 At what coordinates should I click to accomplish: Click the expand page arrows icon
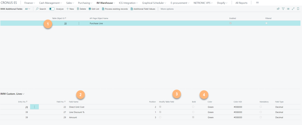tap(293, 9)
